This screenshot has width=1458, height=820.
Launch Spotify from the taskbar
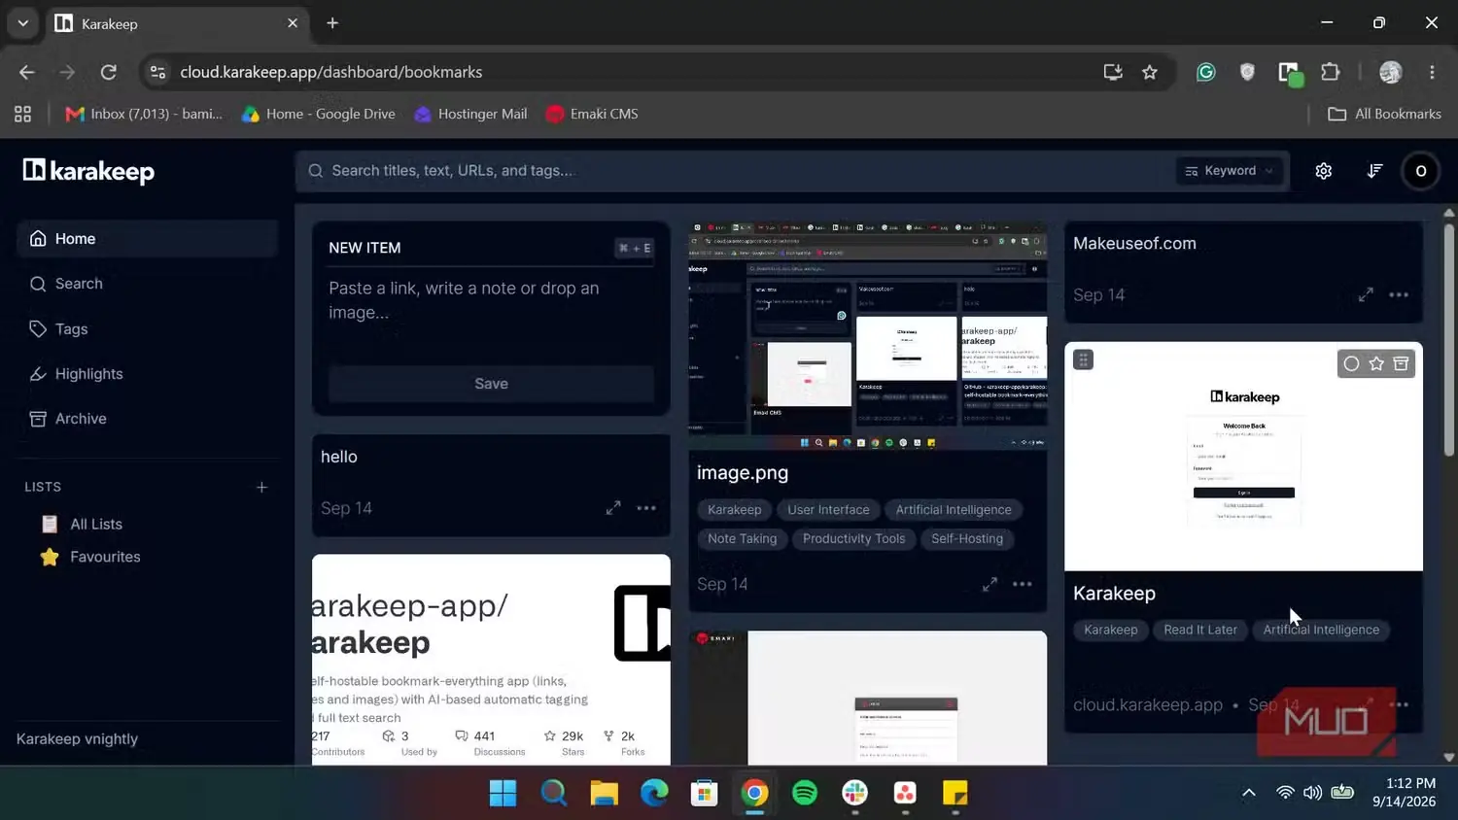pos(805,793)
